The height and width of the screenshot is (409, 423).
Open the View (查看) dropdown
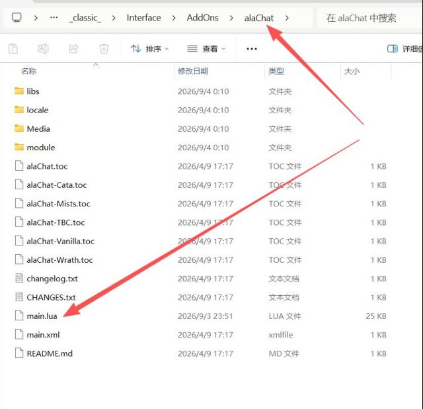click(x=206, y=49)
